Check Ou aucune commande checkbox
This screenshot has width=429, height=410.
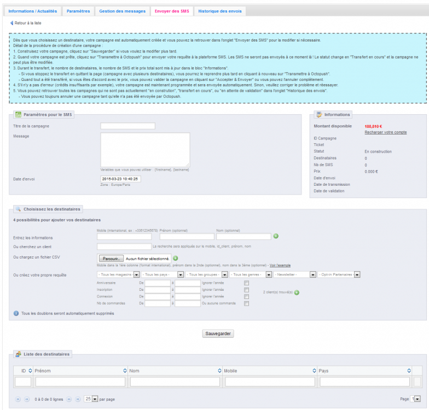[246, 303]
